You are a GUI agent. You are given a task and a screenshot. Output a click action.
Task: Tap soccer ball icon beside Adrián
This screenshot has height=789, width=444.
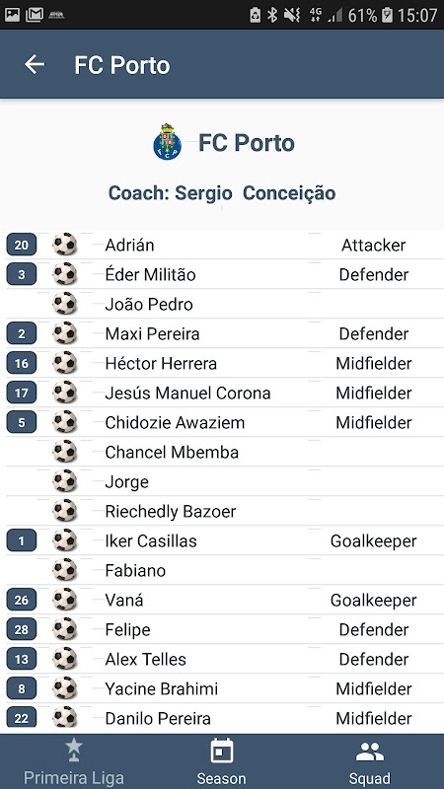pos(65,245)
